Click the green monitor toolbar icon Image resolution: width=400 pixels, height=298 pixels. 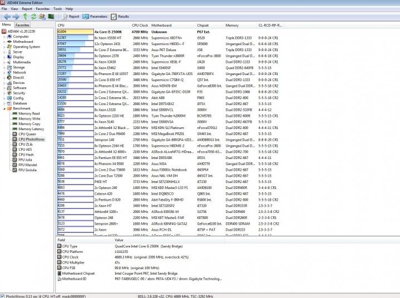click(x=51, y=17)
